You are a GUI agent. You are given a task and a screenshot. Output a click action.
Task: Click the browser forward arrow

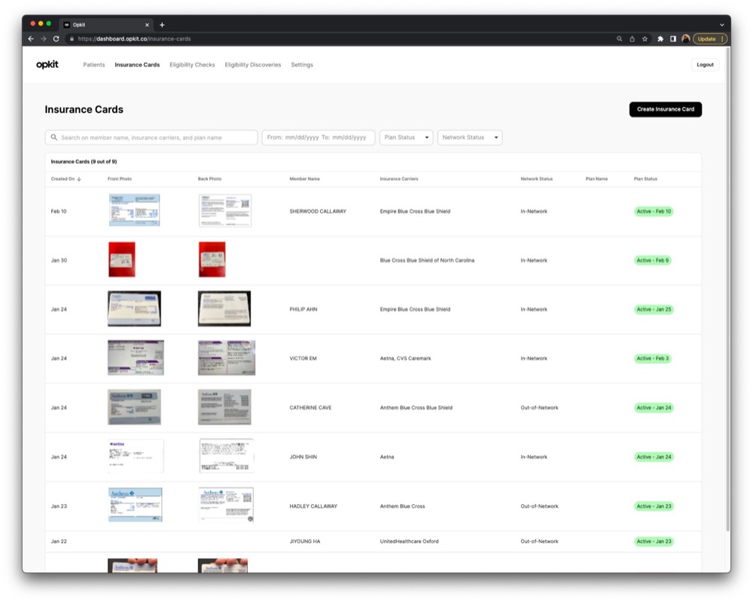click(44, 39)
